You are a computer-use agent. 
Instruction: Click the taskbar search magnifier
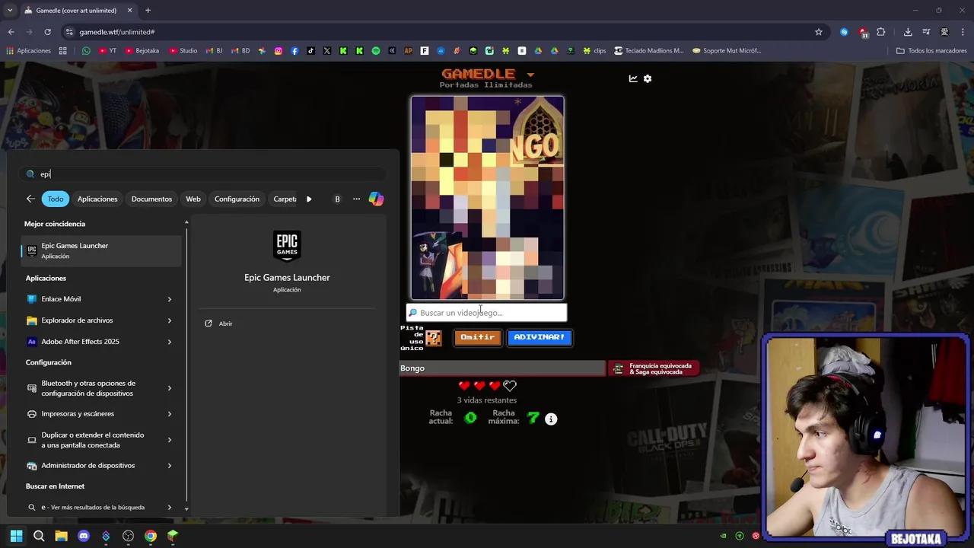(39, 536)
